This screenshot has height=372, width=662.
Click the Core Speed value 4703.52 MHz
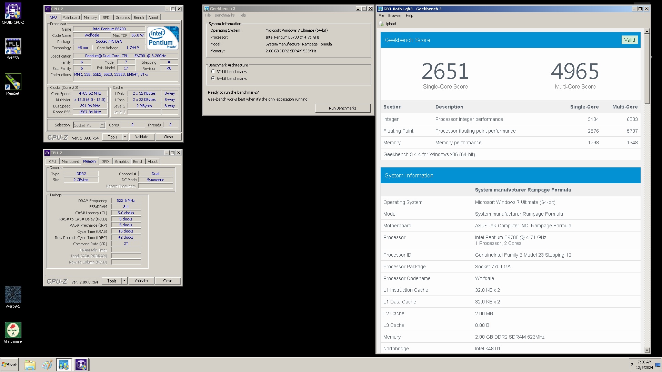coord(90,93)
